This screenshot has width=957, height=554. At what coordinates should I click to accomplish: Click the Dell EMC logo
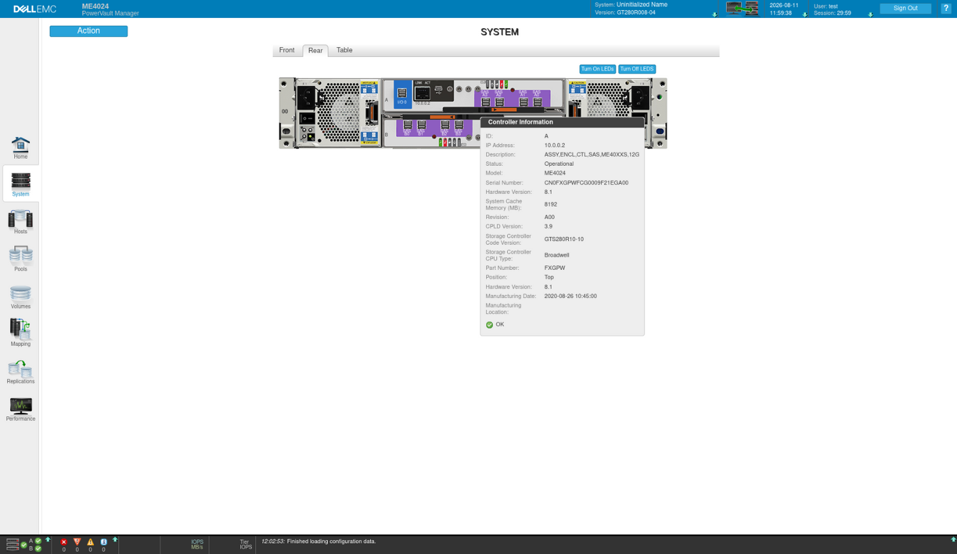(x=35, y=9)
